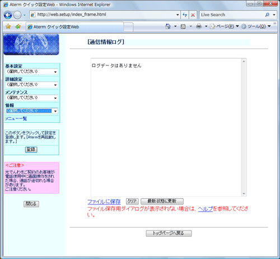
Task: Click the log area scroll up arrow
Action: 244,61
